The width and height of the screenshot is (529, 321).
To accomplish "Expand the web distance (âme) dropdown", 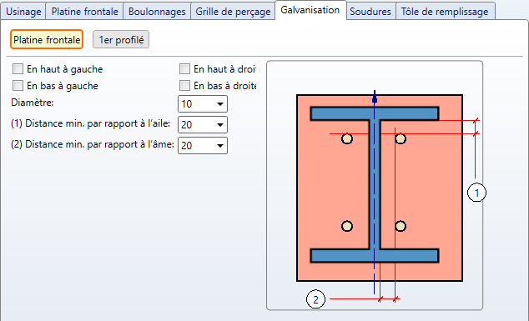I will (203, 146).
